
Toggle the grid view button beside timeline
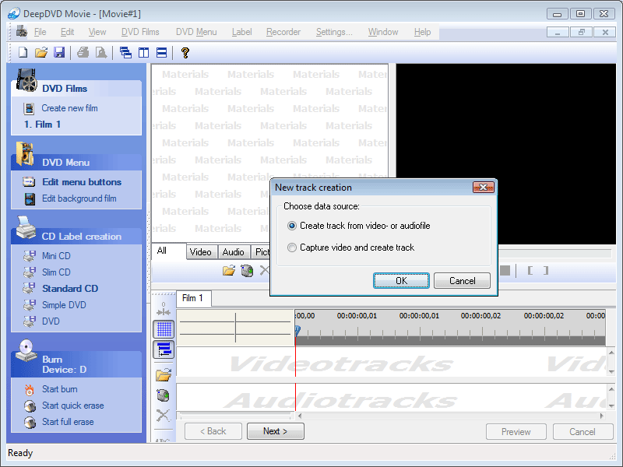164,328
